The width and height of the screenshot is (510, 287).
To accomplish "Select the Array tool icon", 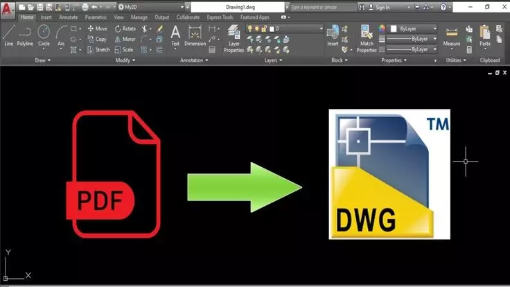I will tap(144, 50).
